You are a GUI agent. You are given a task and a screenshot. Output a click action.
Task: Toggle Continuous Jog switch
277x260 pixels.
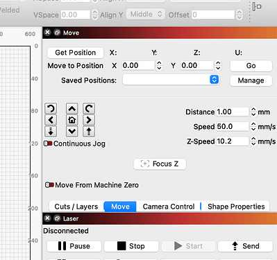[x=48, y=144]
